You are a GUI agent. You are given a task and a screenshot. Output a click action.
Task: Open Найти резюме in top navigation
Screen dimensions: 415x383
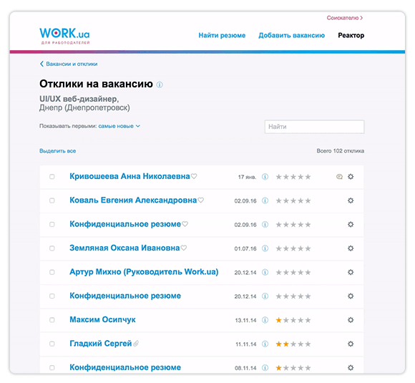click(222, 35)
